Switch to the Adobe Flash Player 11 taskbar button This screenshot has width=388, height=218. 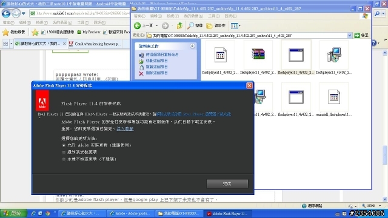(227, 214)
